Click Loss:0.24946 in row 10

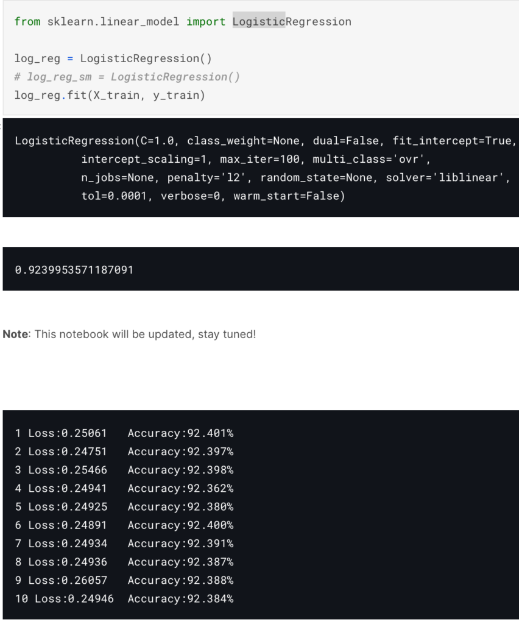[74, 598]
